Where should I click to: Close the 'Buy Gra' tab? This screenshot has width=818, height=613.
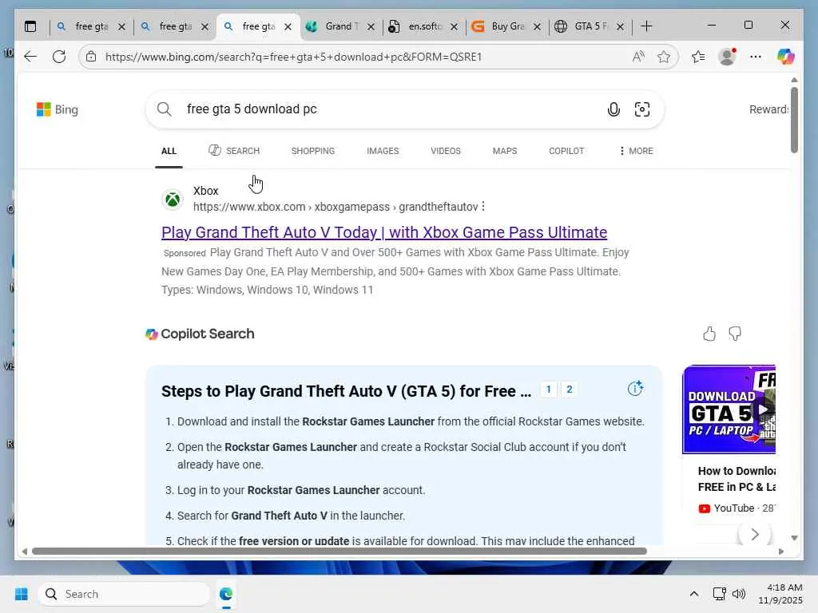[538, 26]
